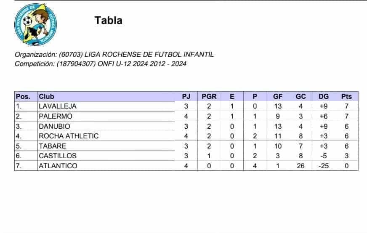Click the Club column header
Viewport: 367px width, 233px height.
coord(46,96)
